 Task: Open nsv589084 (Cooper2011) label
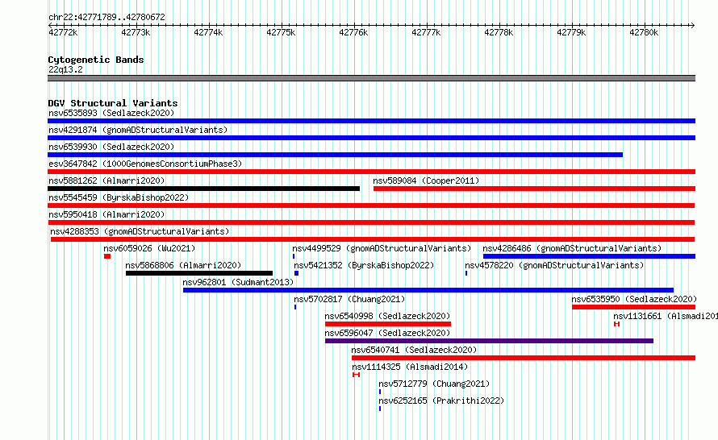point(426,181)
